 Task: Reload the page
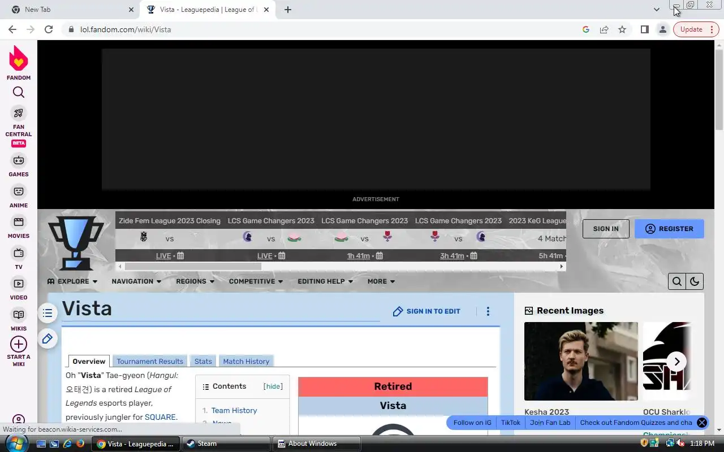point(49,29)
